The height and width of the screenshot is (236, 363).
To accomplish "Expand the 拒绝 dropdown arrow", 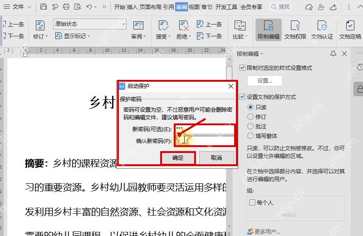I will 190,36.
